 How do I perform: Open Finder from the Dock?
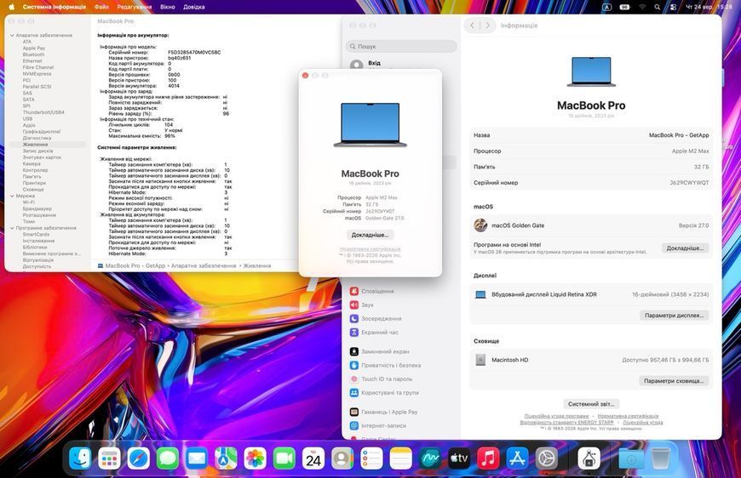point(80,458)
